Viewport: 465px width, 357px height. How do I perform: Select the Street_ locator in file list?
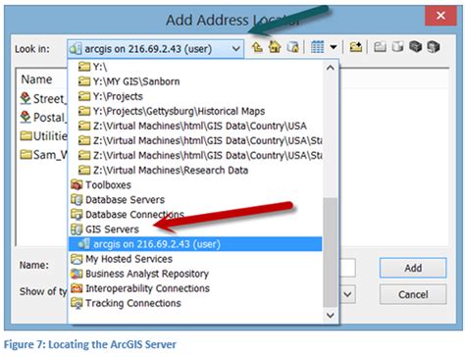(43, 98)
